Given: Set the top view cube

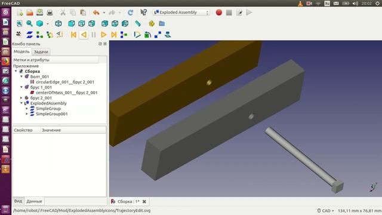Looking at the screenshot, I should (82, 24).
